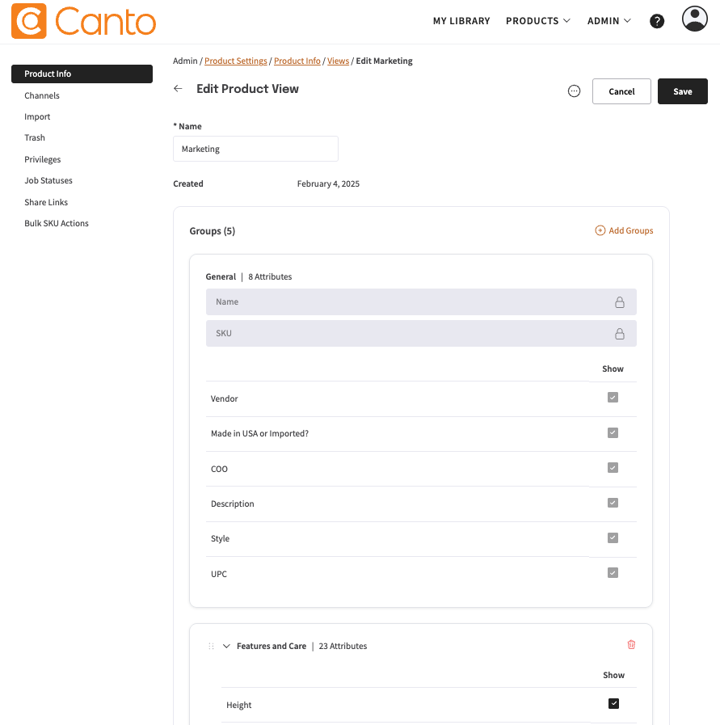Open Privileges in the sidebar
The height and width of the screenshot is (725, 720).
[43, 159]
